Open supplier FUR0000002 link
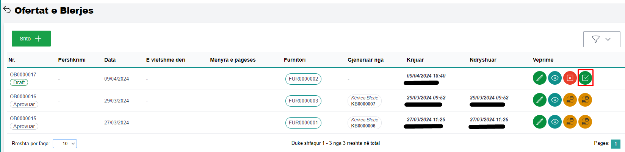This screenshot has width=625, height=152. point(303,79)
